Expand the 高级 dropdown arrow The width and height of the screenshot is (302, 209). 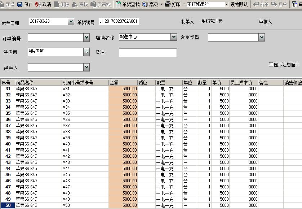pyautogui.click(x=161, y=4)
